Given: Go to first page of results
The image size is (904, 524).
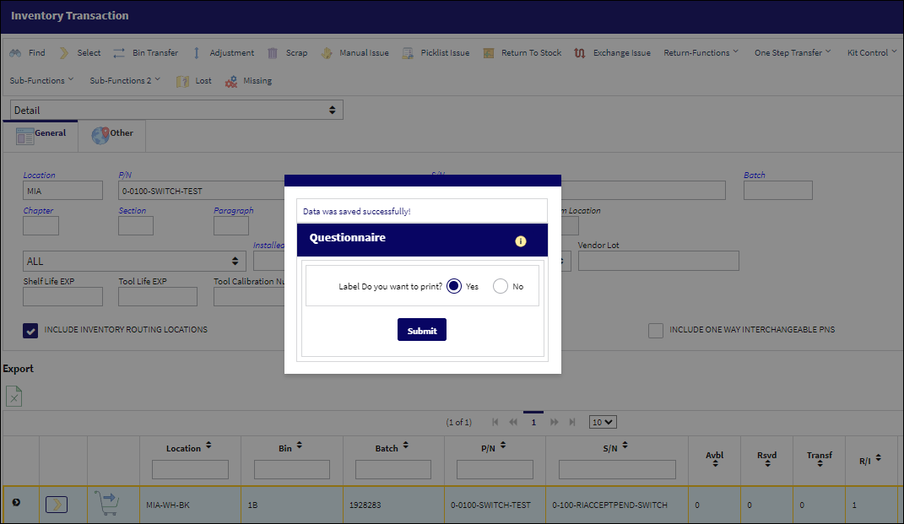Looking at the screenshot, I should tap(495, 422).
